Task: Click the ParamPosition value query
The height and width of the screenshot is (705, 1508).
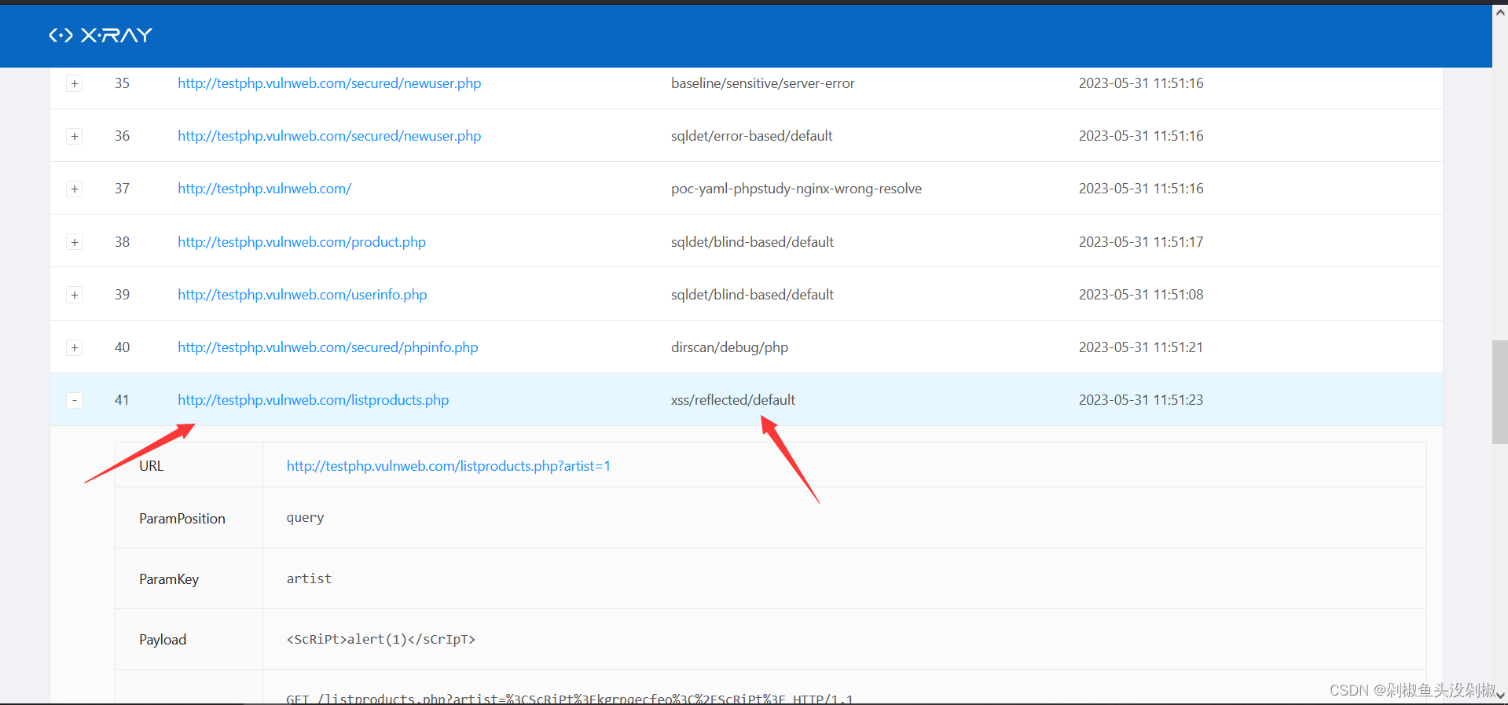Action: [x=306, y=518]
